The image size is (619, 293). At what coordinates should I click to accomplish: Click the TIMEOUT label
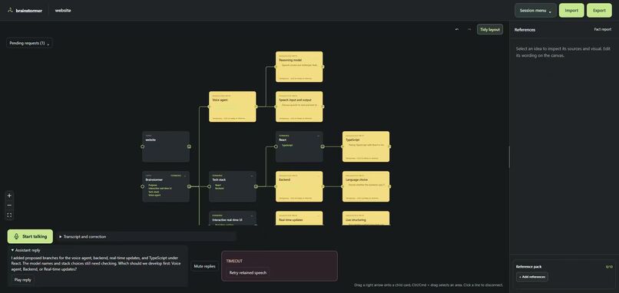click(x=234, y=261)
